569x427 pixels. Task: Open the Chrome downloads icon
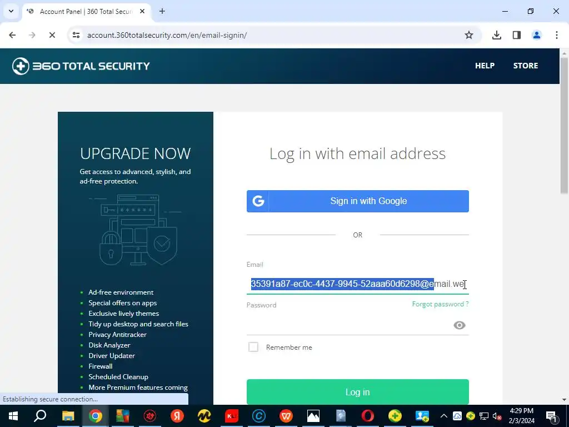pyautogui.click(x=496, y=35)
